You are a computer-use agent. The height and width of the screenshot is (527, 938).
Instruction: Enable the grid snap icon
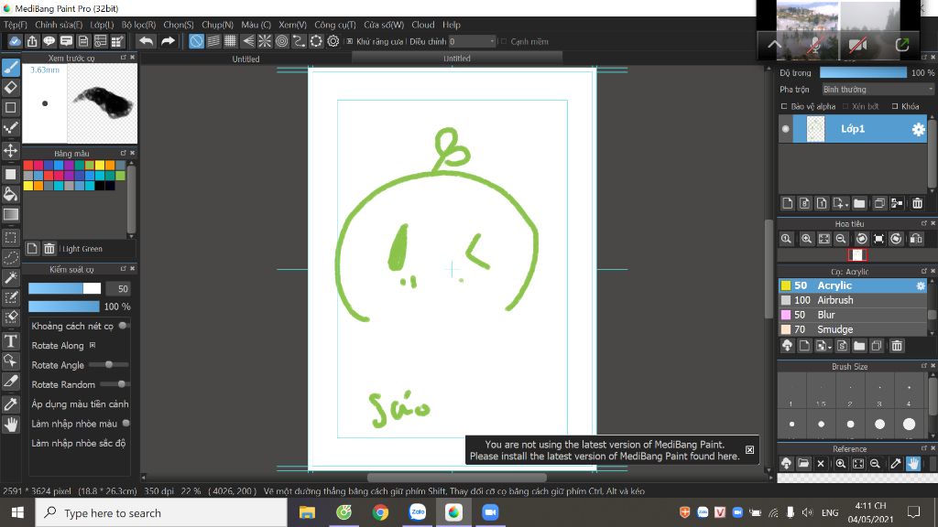tap(230, 41)
